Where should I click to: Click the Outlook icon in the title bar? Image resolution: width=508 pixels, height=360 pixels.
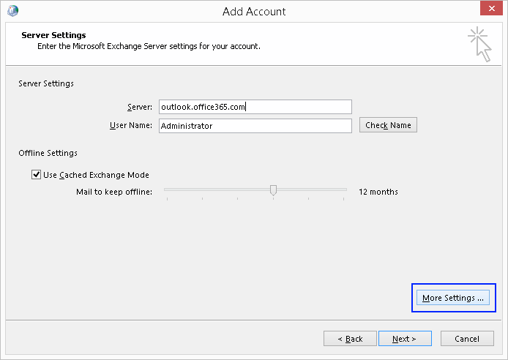12,11
